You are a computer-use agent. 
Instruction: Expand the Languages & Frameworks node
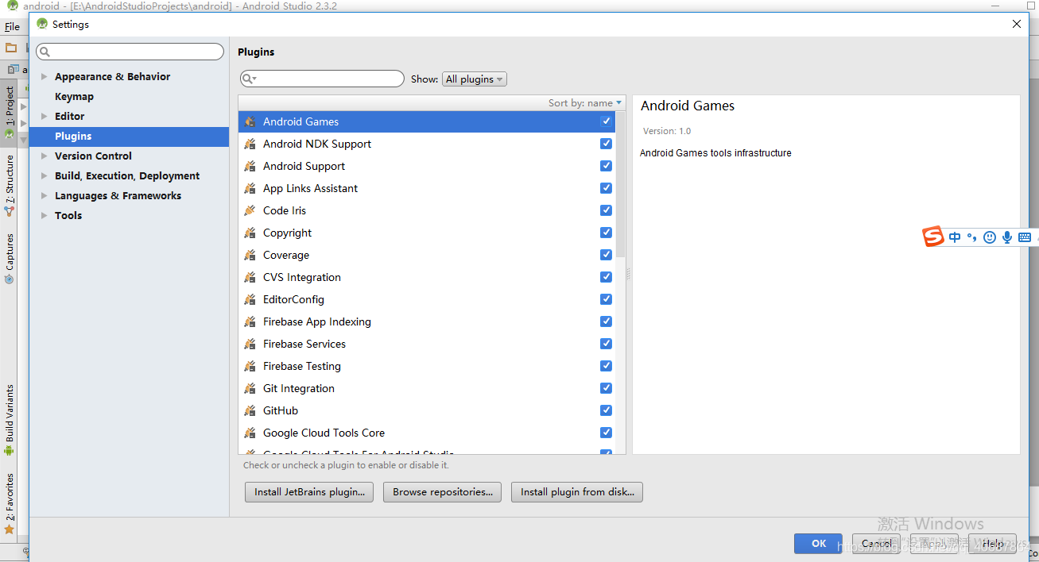coord(45,196)
